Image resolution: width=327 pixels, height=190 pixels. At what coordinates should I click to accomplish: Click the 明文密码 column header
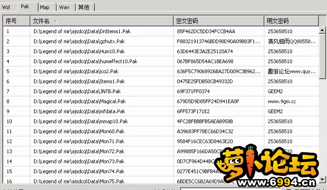pyautogui.click(x=291, y=21)
